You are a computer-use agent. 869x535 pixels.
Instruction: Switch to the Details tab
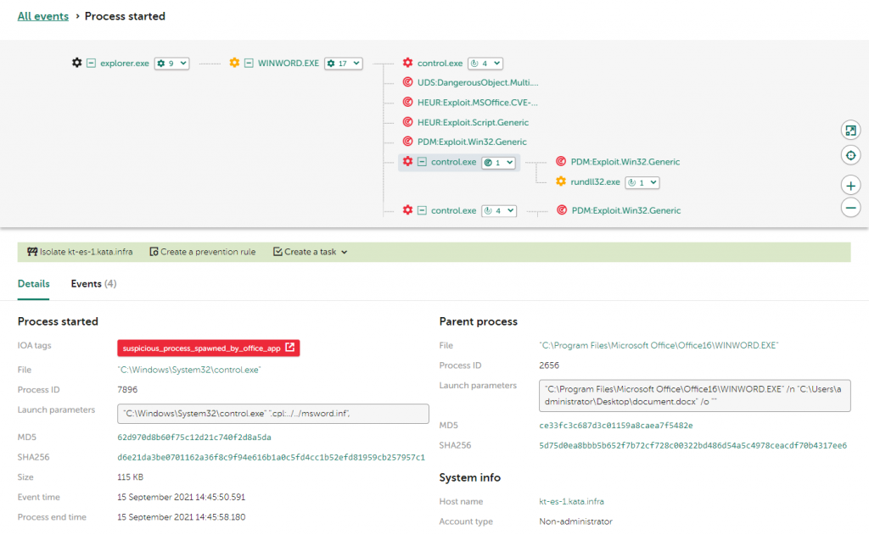(x=33, y=283)
